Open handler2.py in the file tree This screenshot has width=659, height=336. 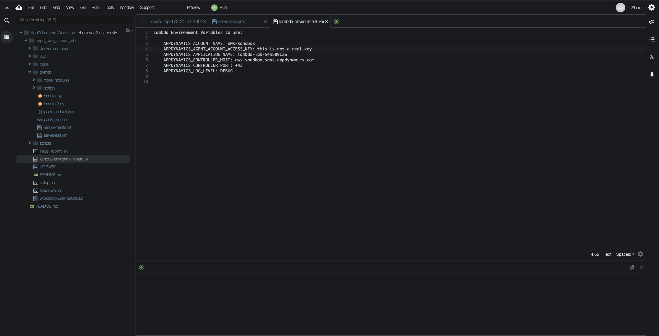[54, 104]
